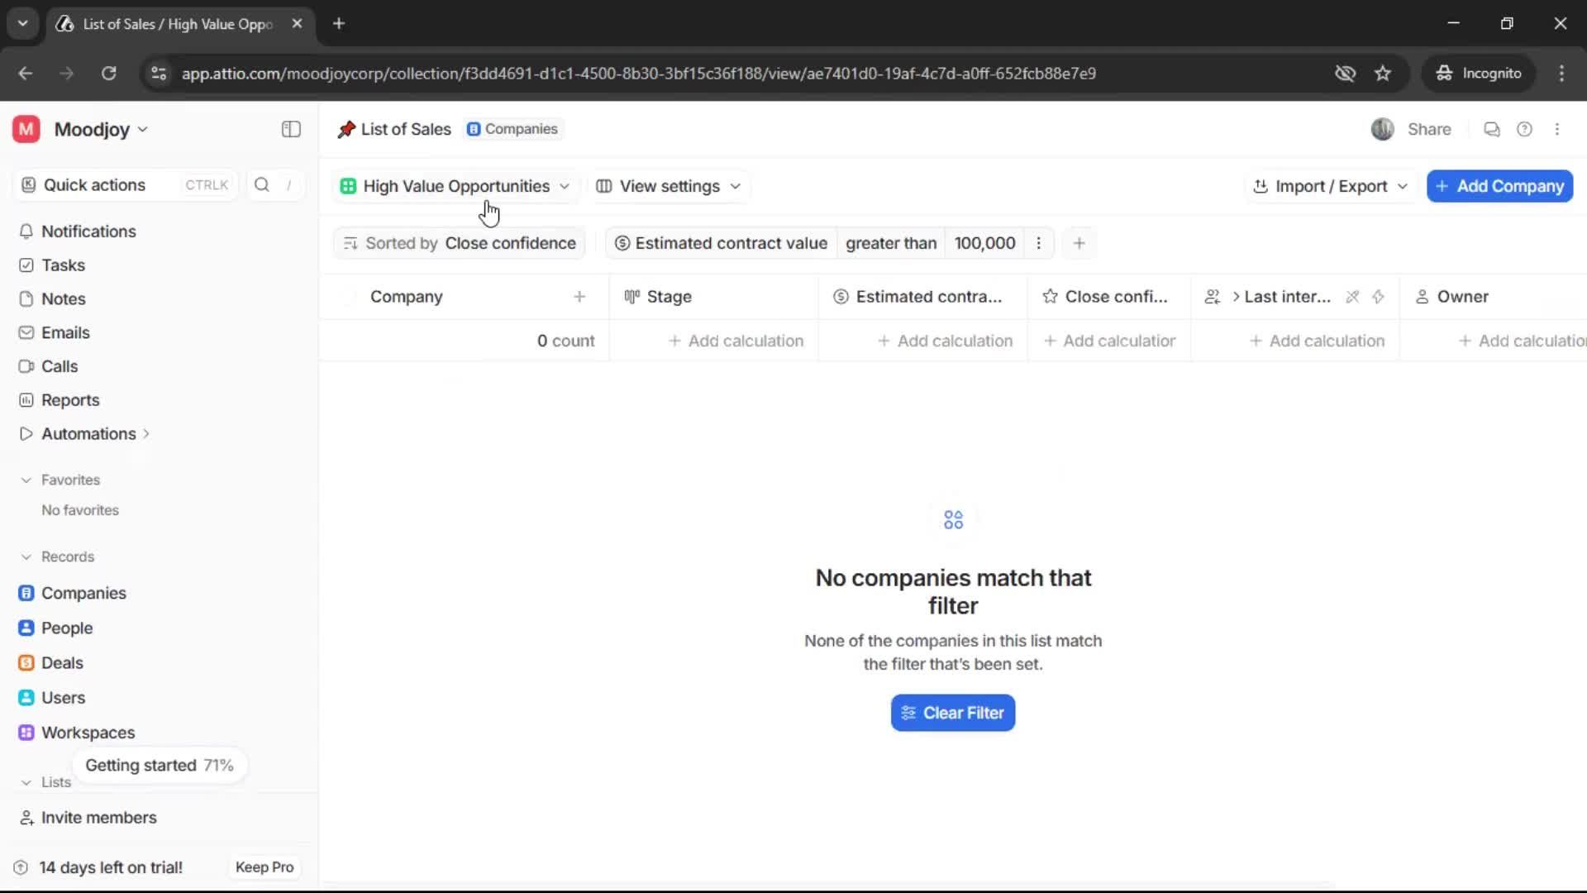
Task: Expand the Favorites section
Action: point(26,480)
